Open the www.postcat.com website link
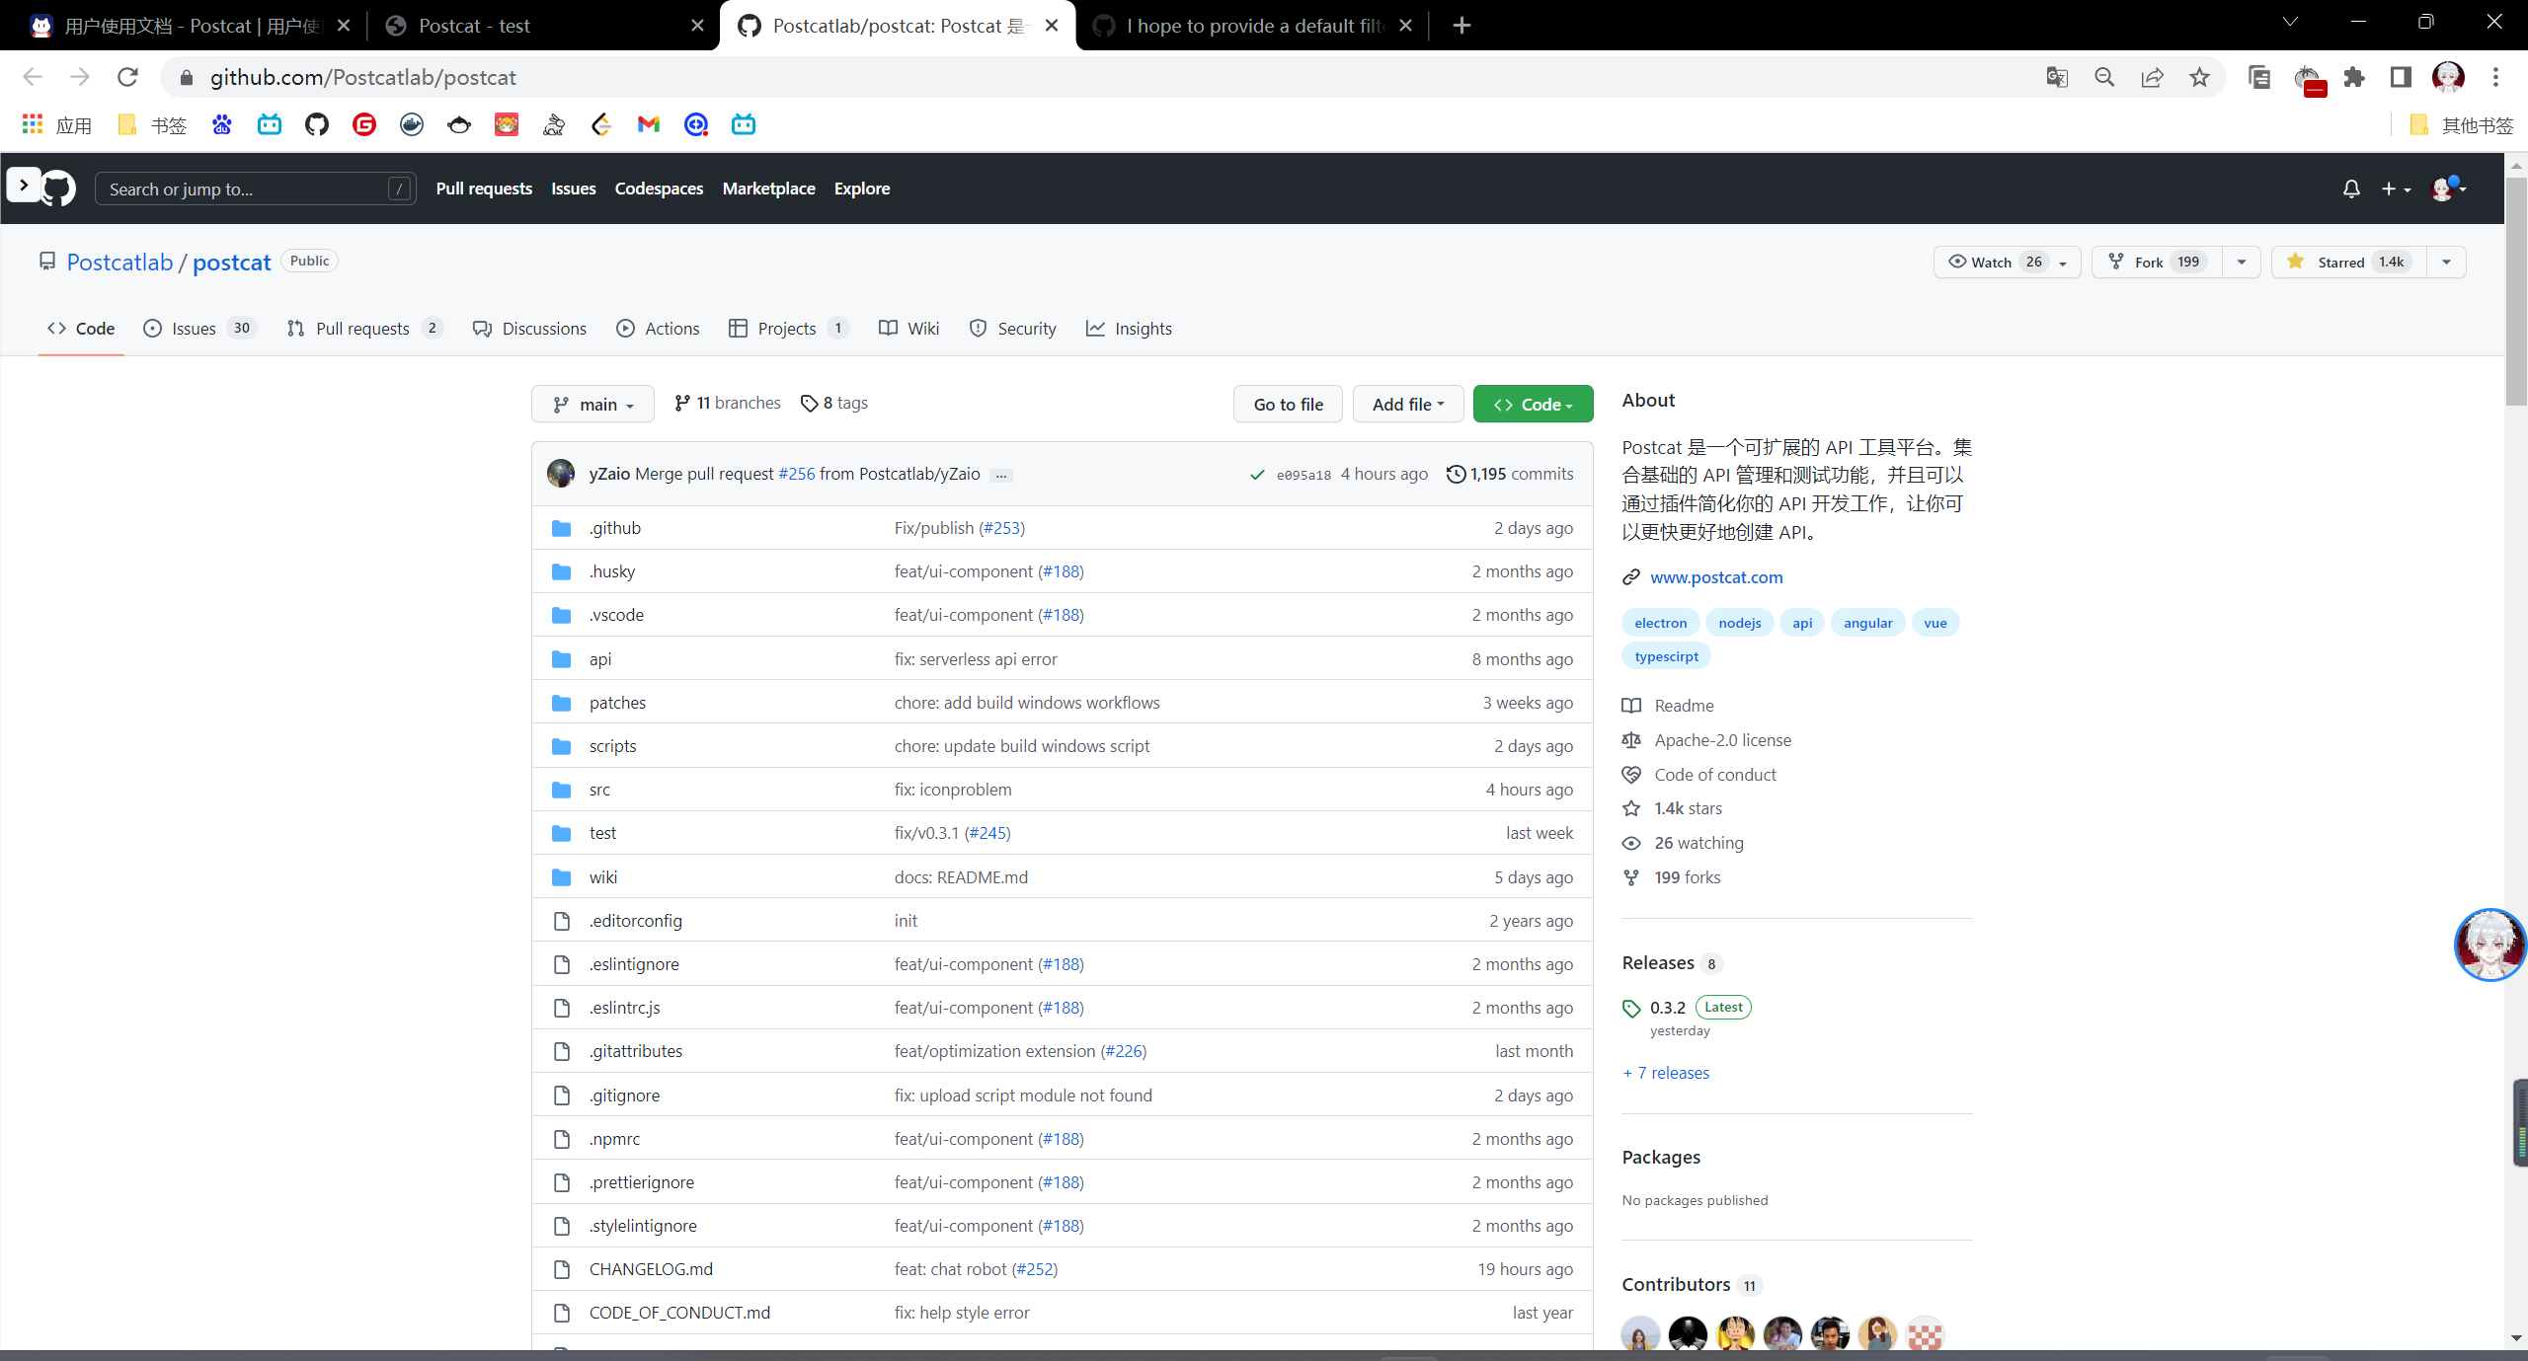This screenshot has height=1361, width=2528. (x=1716, y=577)
